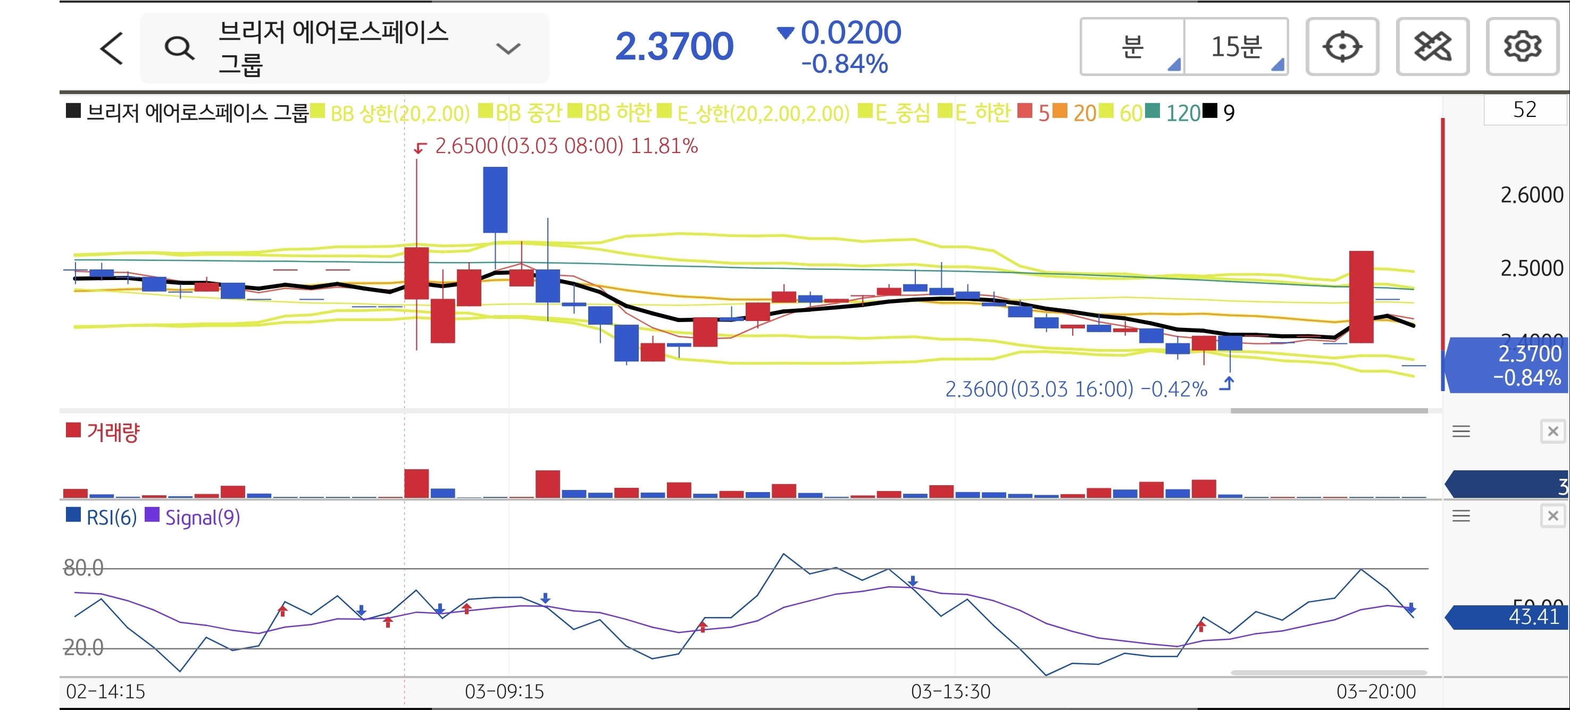Click the 52 candle count field
This screenshot has height=710, width=1570.
(1524, 110)
